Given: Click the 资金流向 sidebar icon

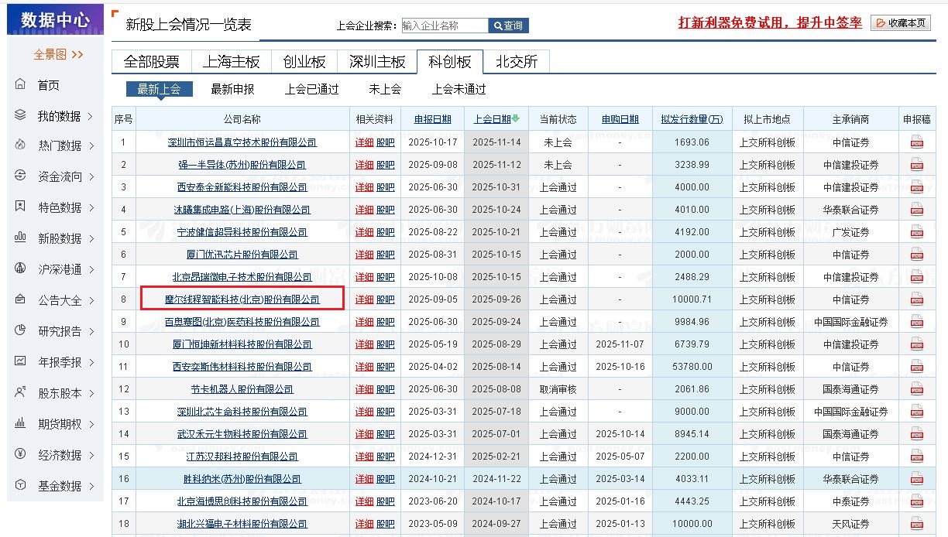Looking at the screenshot, I should coord(21,176).
